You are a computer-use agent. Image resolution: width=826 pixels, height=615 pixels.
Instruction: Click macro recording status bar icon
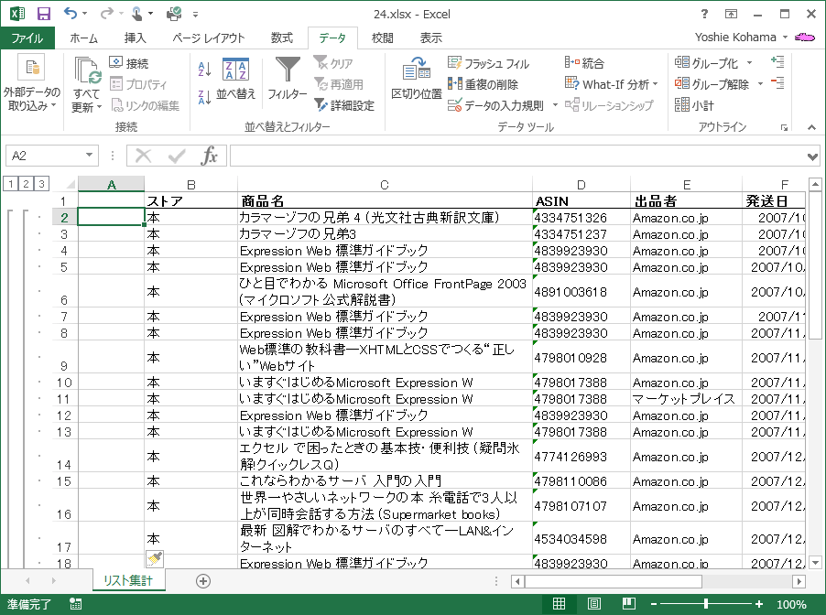point(75,604)
